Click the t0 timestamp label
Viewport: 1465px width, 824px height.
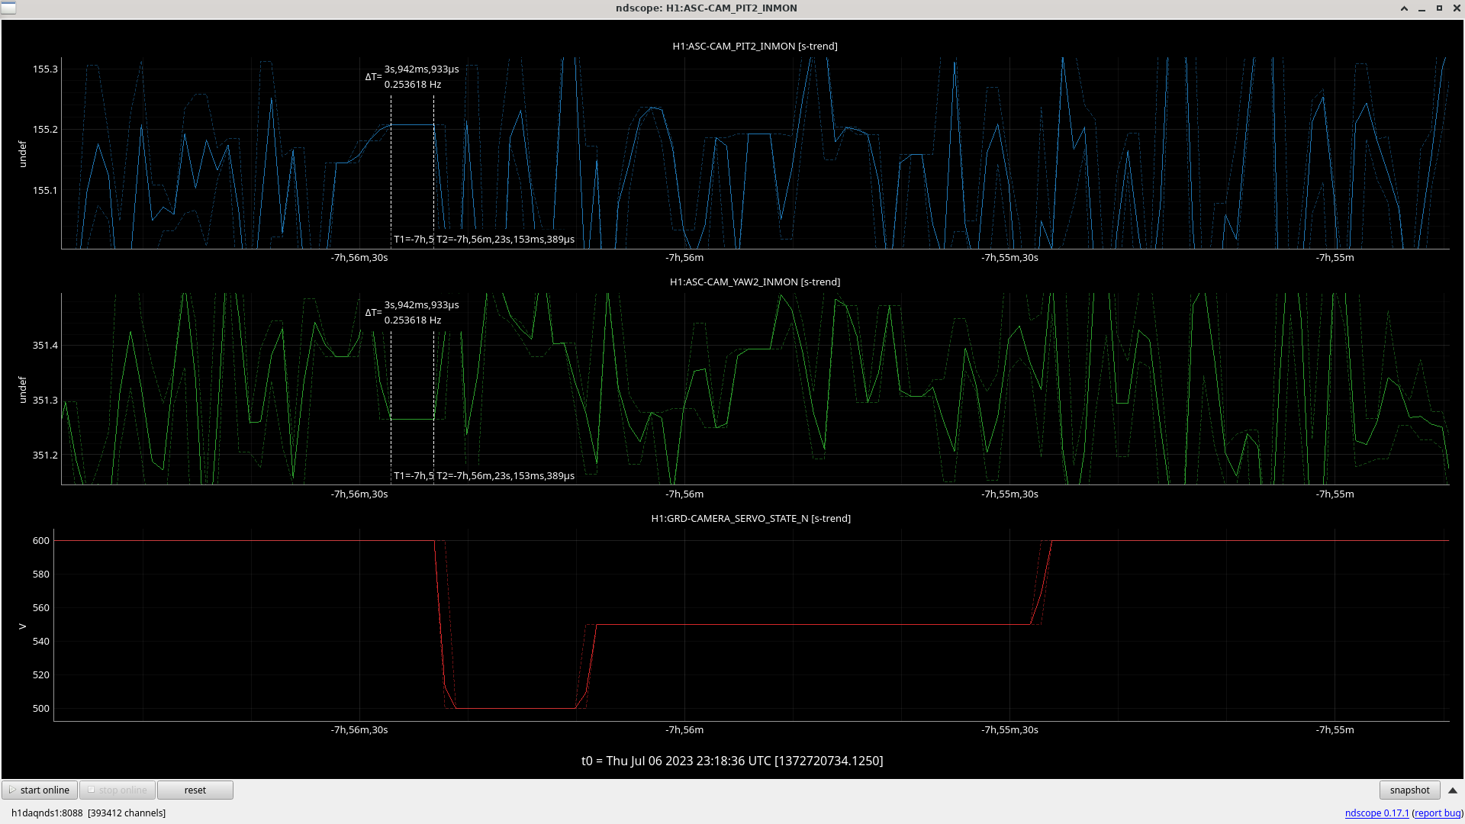[x=732, y=761]
